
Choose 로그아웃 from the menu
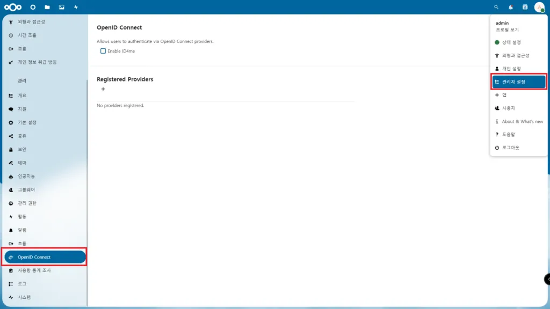(518, 148)
